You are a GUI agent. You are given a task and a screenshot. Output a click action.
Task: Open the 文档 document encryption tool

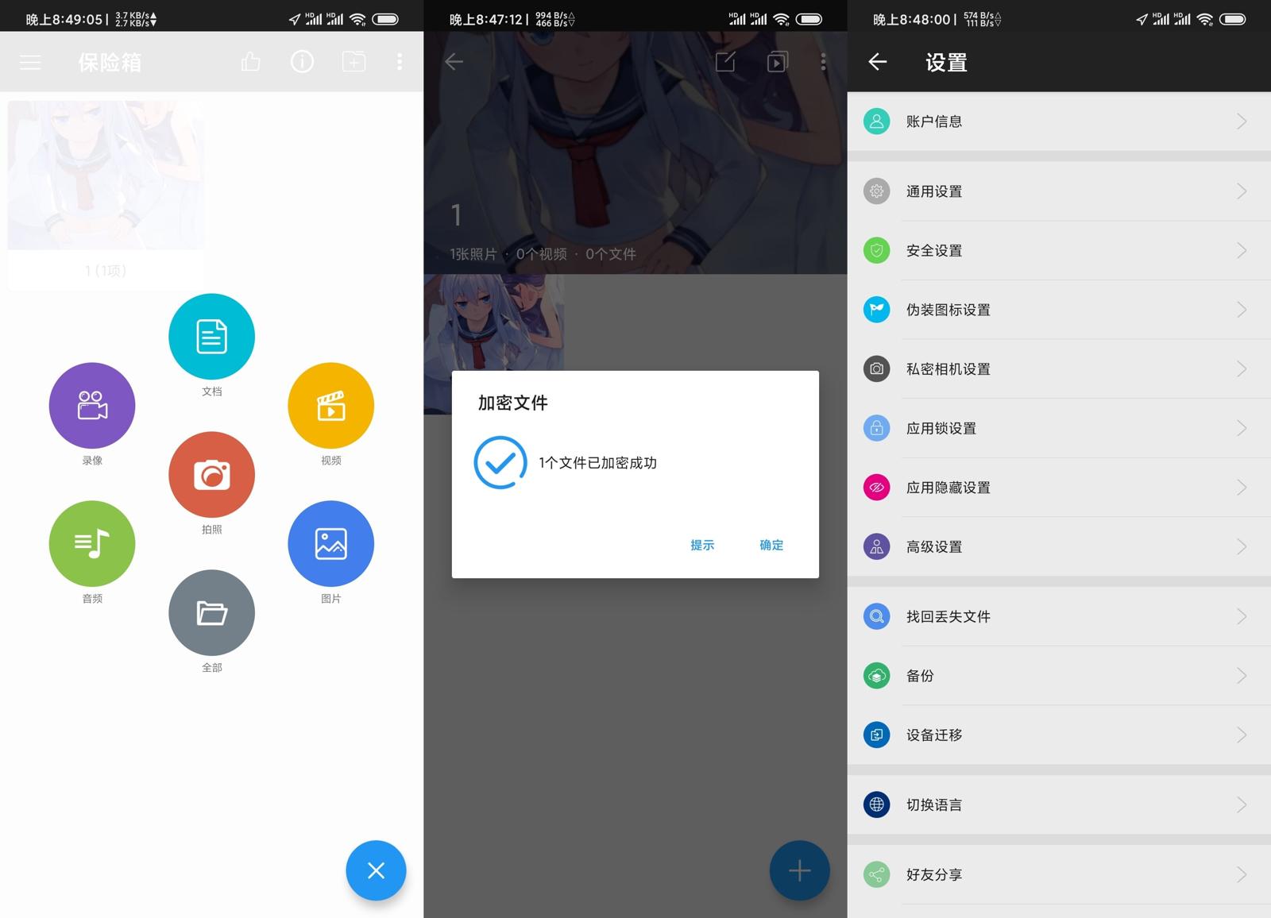[211, 335]
